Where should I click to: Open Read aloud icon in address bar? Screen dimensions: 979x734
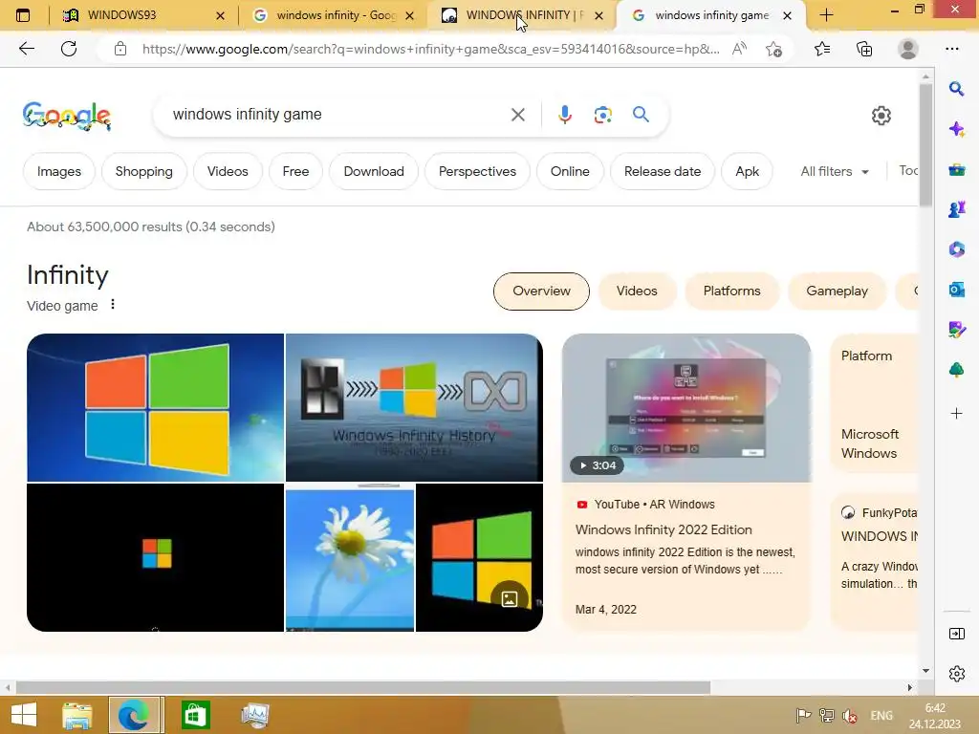739,49
